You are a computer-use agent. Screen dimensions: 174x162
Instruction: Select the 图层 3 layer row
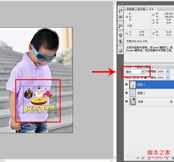(149, 93)
